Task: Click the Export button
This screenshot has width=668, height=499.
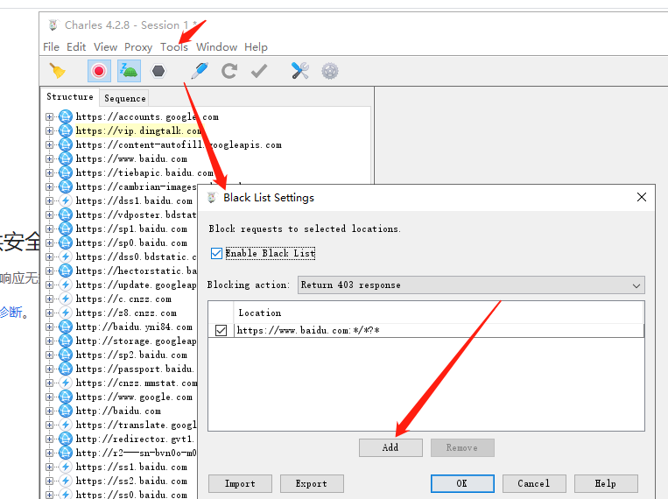Action: click(312, 483)
